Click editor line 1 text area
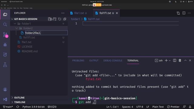194x109 pixels. (131, 23)
